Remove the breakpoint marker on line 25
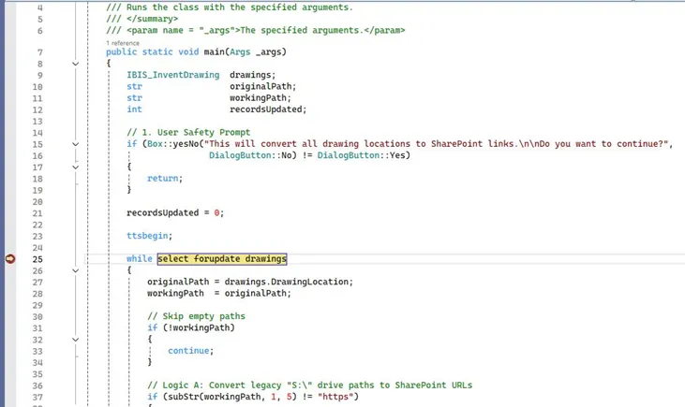This screenshot has width=685, height=407. (x=10, y=258)
